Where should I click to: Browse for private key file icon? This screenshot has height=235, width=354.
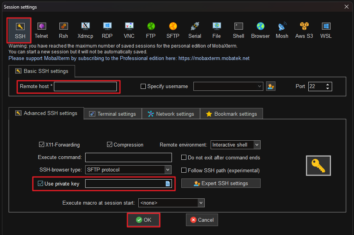pos(168,184)
